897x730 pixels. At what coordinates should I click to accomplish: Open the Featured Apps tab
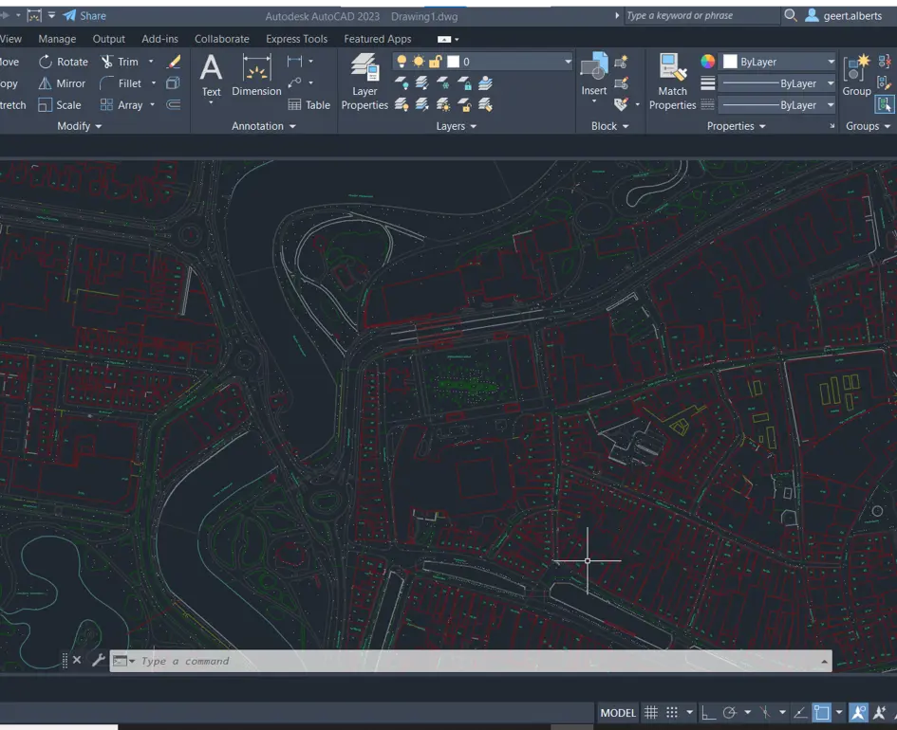[x=378, y=39]
